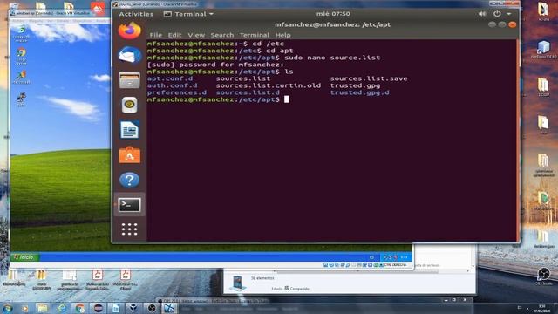Click the 'sudo nano source.list' command line
This screenshot has width=558, height=314.
point(263,58)
